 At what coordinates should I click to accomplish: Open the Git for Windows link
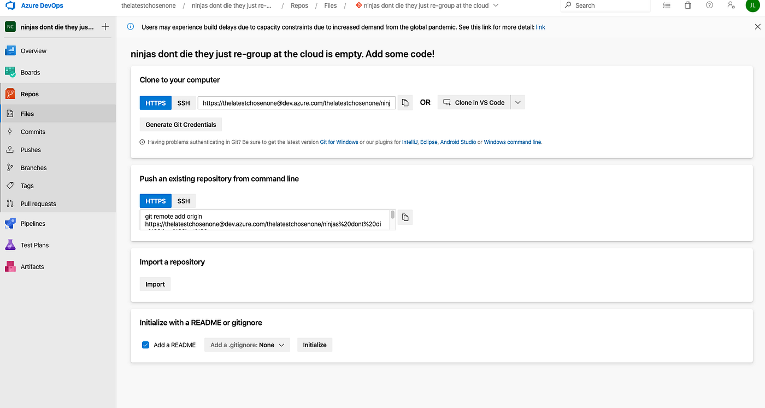339,142
